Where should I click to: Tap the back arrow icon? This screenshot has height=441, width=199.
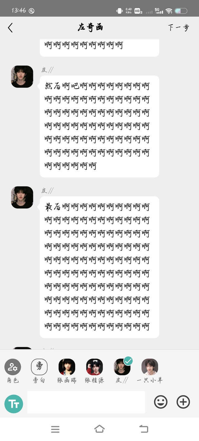(10, 28)
